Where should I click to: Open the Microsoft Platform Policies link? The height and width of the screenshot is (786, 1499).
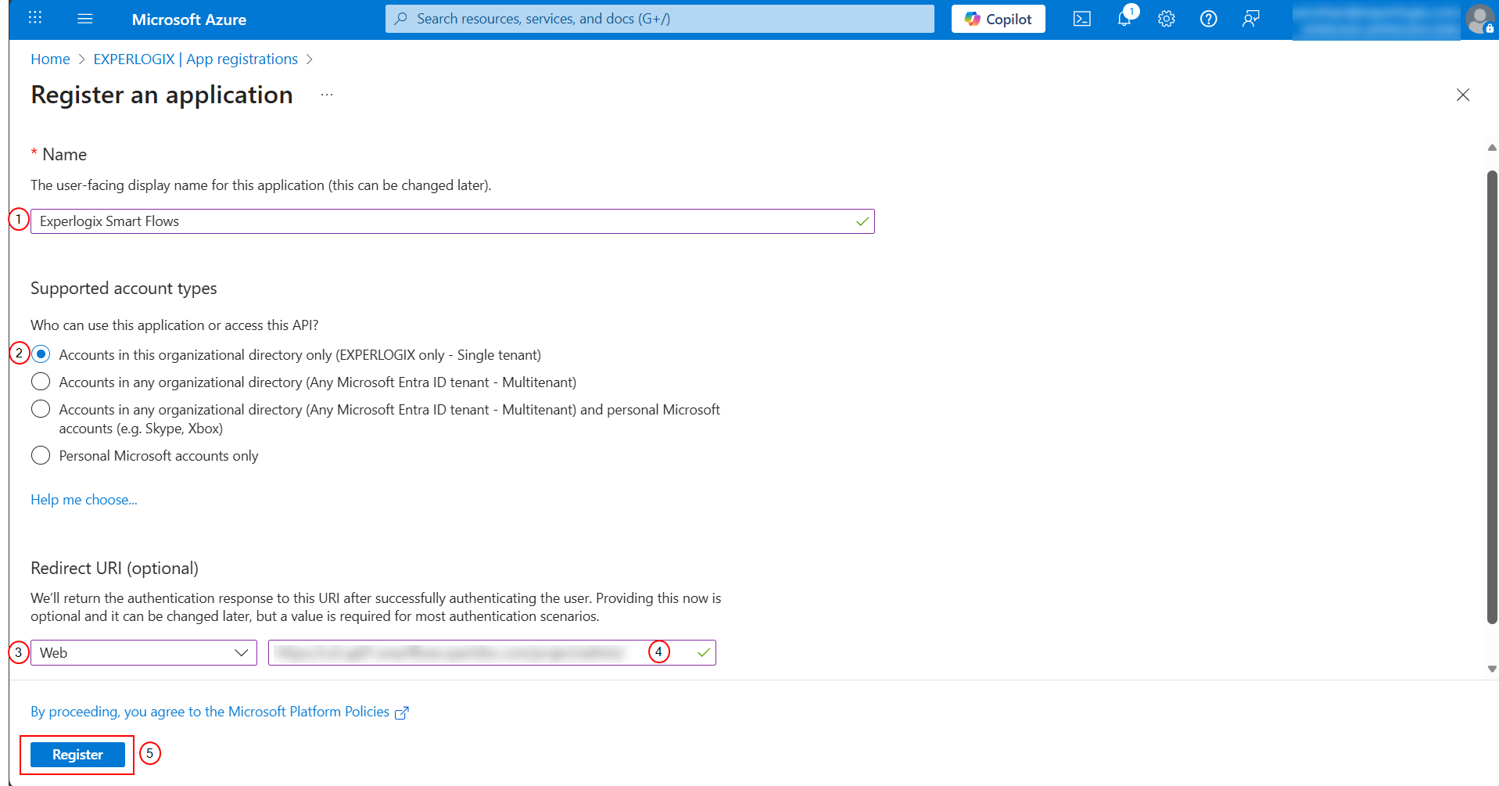point(219,712)
